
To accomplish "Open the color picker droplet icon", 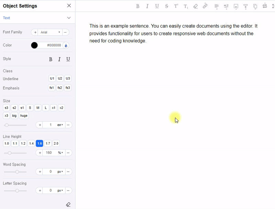I will 66,46.
